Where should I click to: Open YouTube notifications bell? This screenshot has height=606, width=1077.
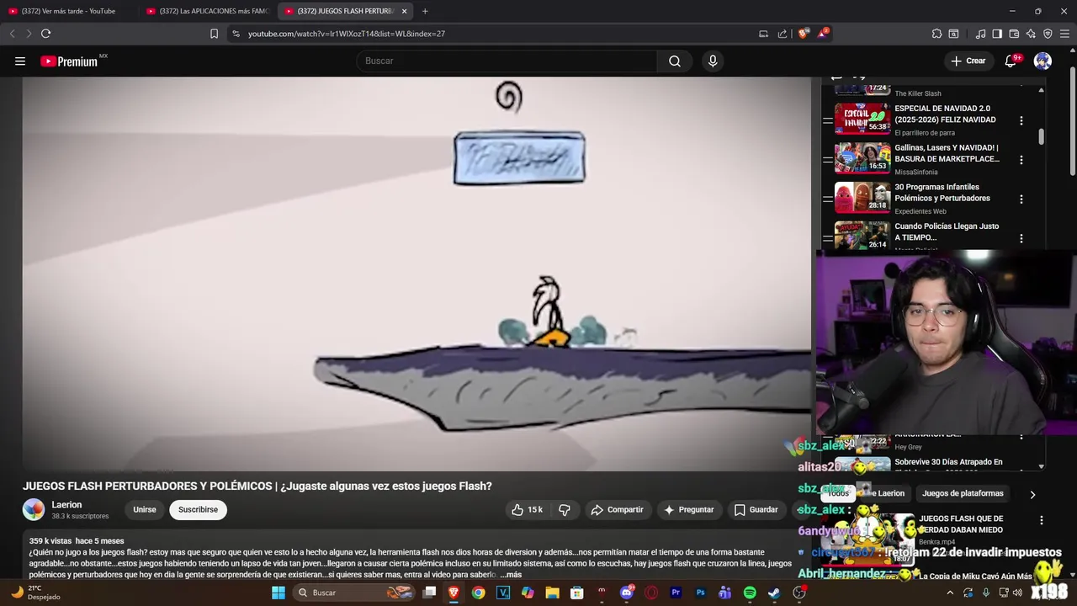click(x=1011, y=61)
